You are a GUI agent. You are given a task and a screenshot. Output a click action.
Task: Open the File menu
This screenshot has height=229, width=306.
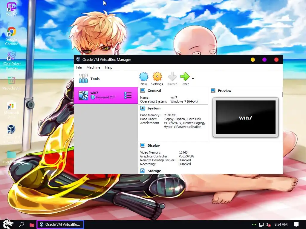pos(79,67)
